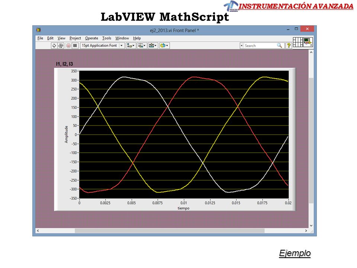Click the Pause button in toolbar
357x268 pixels.
point(75,45)
